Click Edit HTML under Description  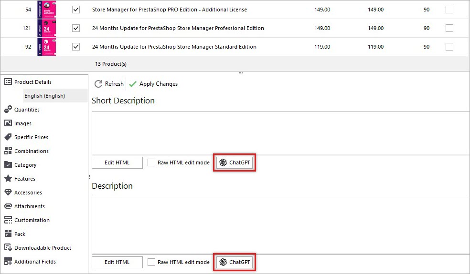tap(117, 262)
